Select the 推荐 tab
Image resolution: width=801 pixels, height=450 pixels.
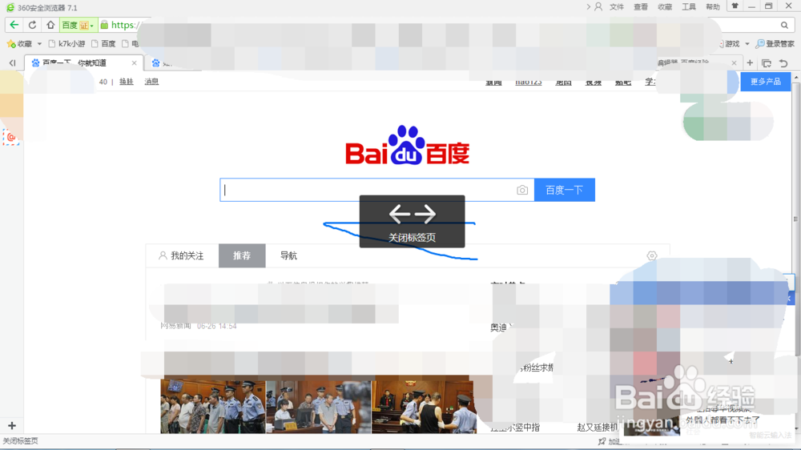tap(242, 255)
